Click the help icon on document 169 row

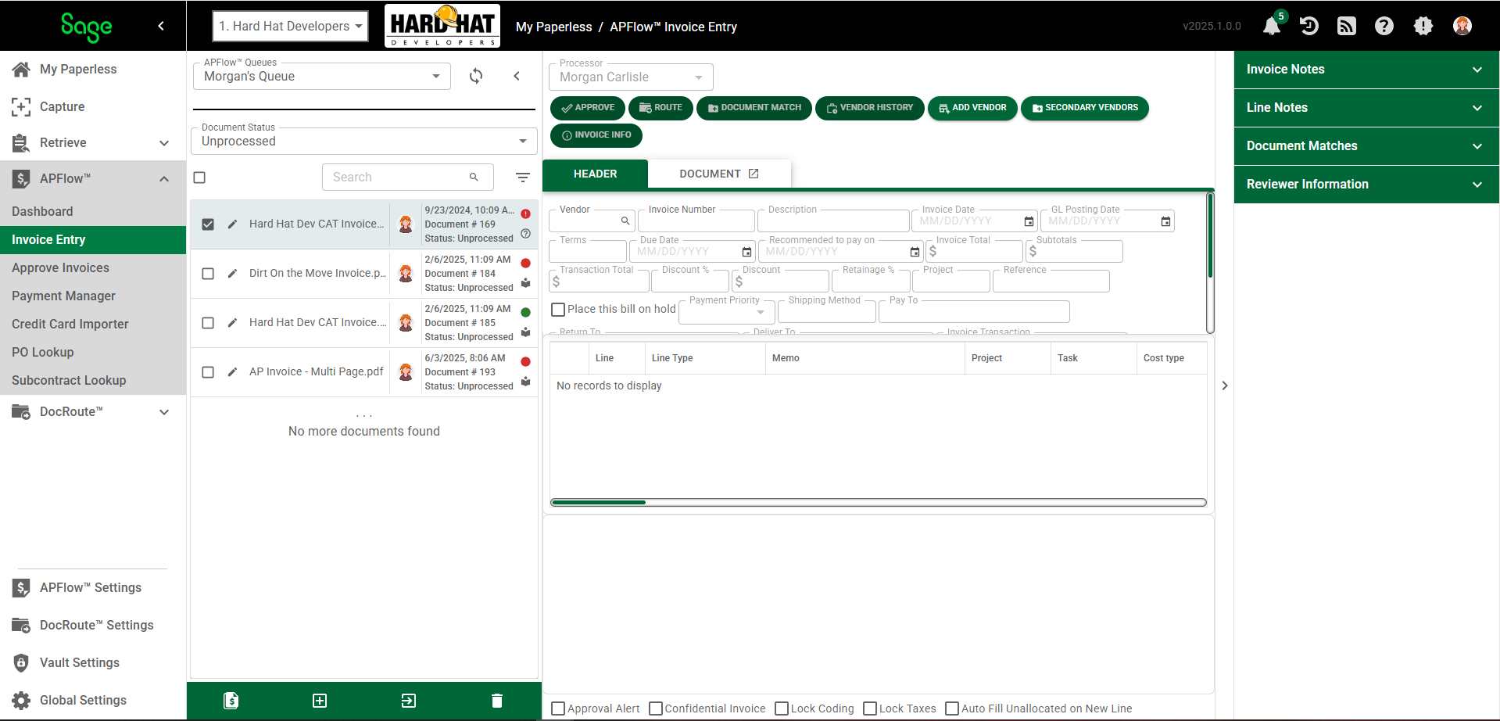click(525, 233)
